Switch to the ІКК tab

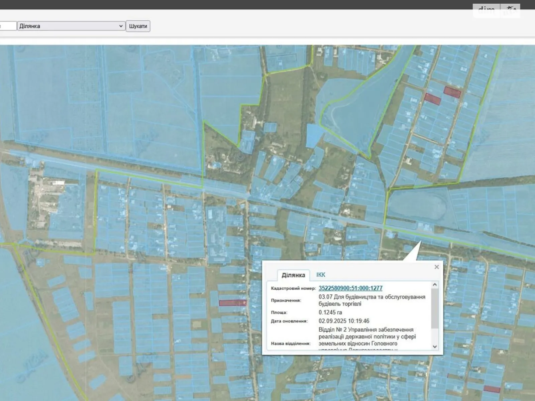(x=320, y=275)
